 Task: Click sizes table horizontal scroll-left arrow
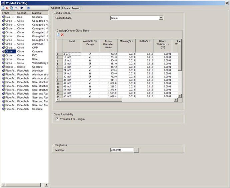point(58,100)
